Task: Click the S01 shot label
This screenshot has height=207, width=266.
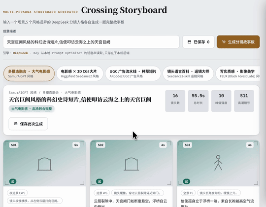Action: coord(14,145)
